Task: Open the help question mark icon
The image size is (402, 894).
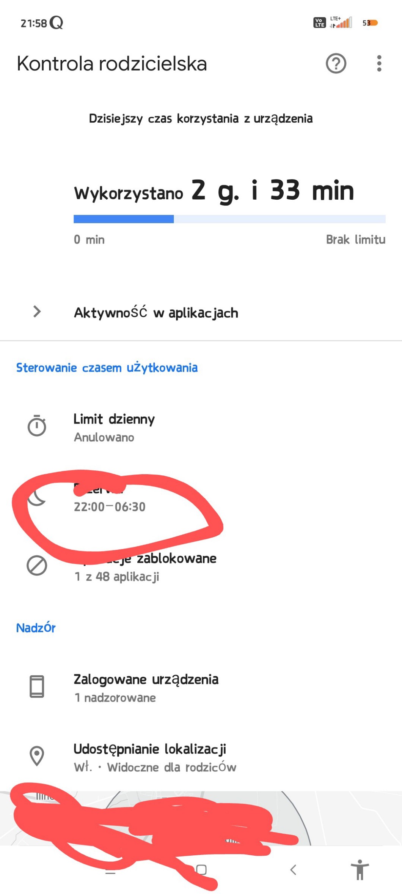Action: coord(336,63)
